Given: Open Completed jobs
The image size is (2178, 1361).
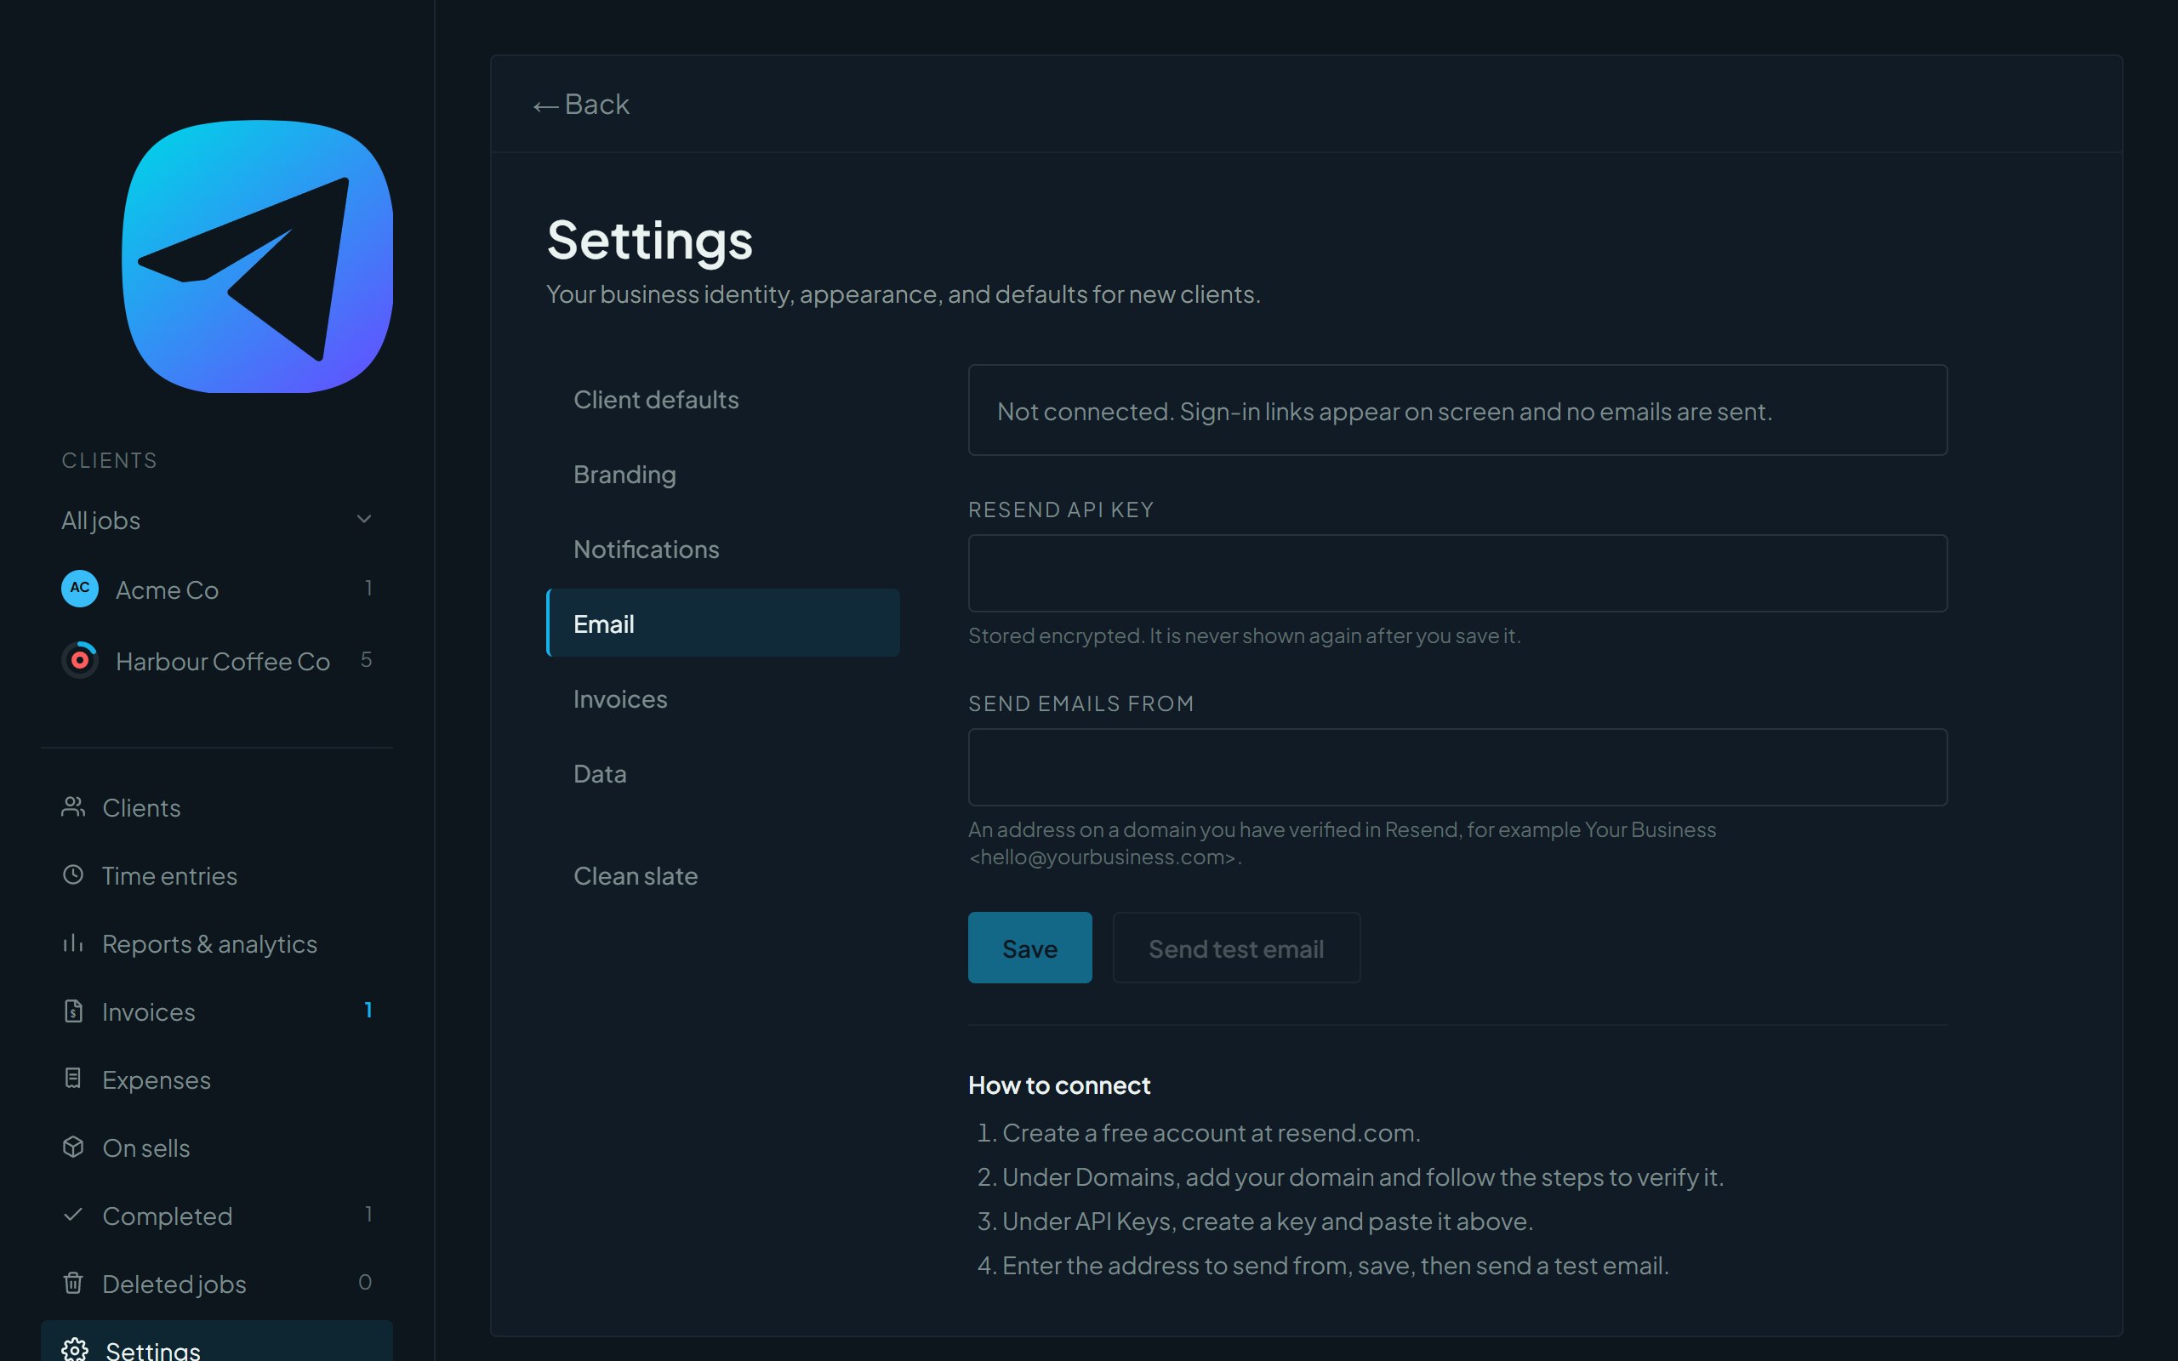Looking at the screenshot, I should tap(217, 1216).
